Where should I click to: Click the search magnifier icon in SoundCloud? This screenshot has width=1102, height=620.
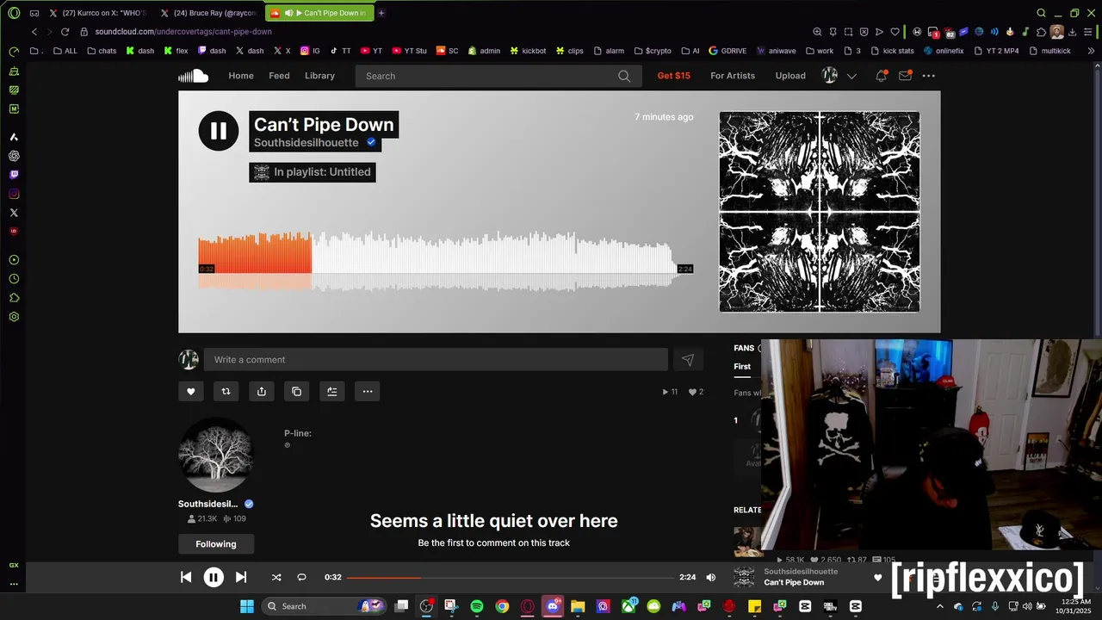click(624, 76)
